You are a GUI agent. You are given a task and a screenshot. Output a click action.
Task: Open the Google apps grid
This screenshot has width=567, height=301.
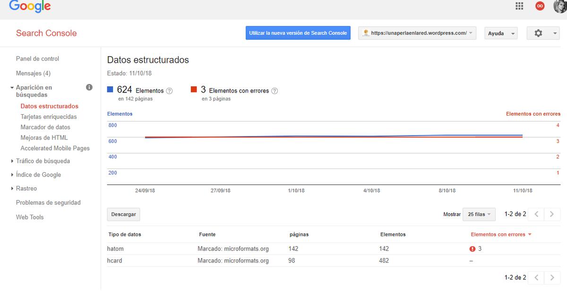(x=519, y=6)
